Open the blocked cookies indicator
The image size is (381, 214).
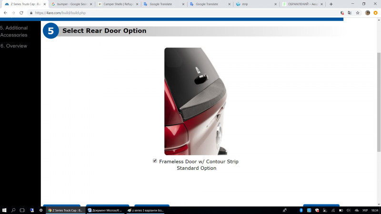(342, 13)
